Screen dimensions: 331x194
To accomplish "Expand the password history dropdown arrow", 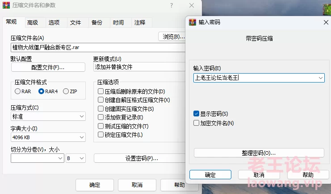I will pos(320,78).
